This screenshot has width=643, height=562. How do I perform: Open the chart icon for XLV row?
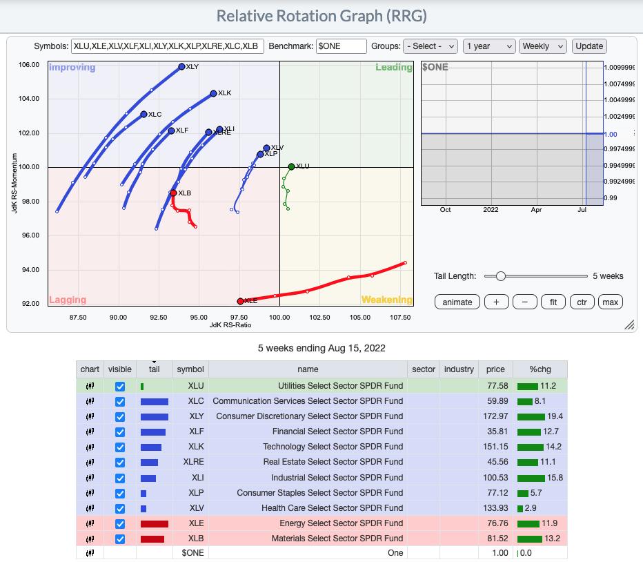90,508
